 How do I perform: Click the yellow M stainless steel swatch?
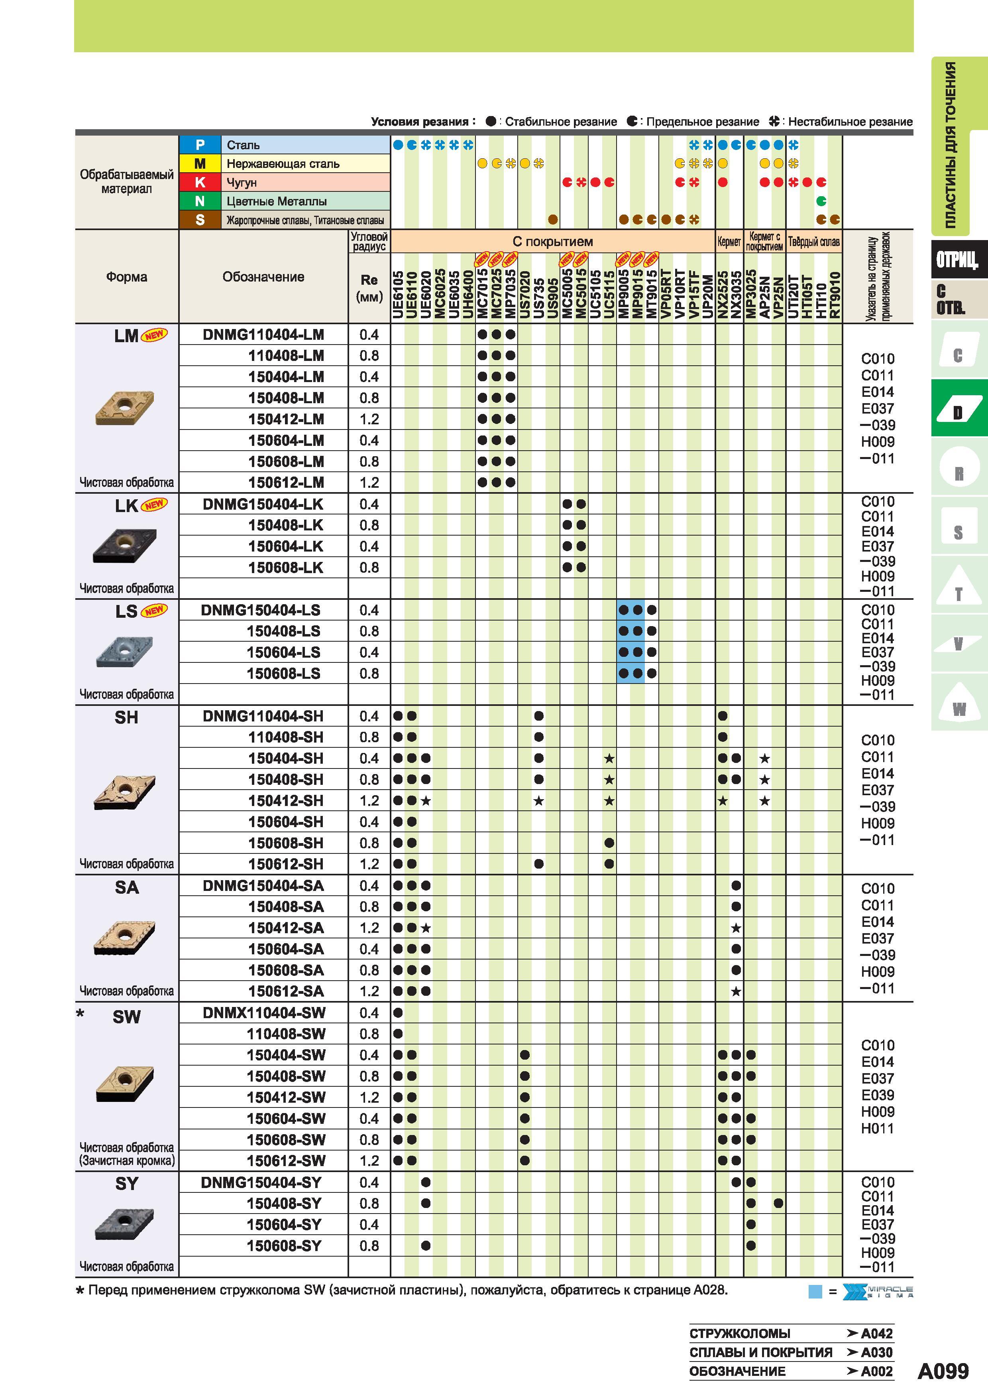click(200, 163)
